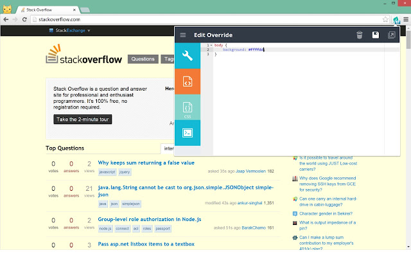Bookmark this page with the star icon

tap(385, 19)
